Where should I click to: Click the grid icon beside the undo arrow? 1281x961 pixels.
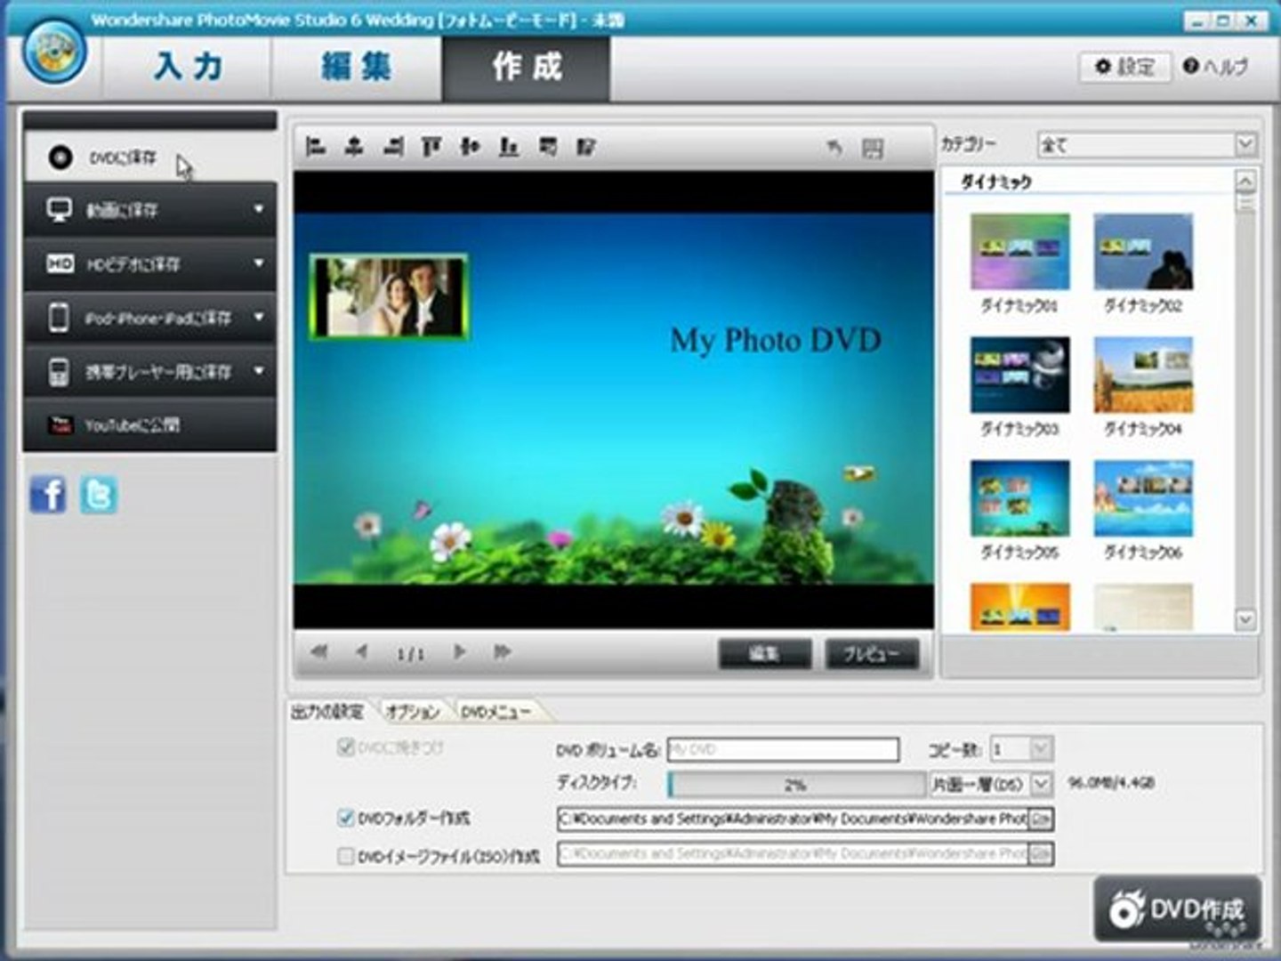[x=873, y=149]
